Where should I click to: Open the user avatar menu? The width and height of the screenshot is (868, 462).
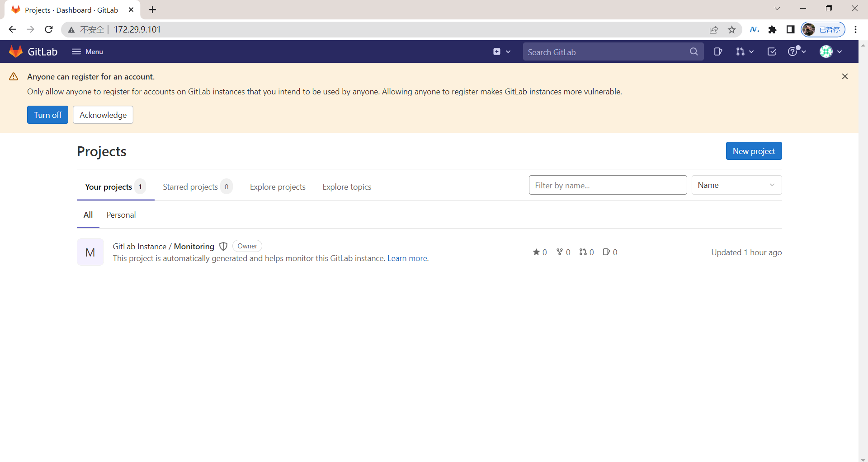[831, 51]
